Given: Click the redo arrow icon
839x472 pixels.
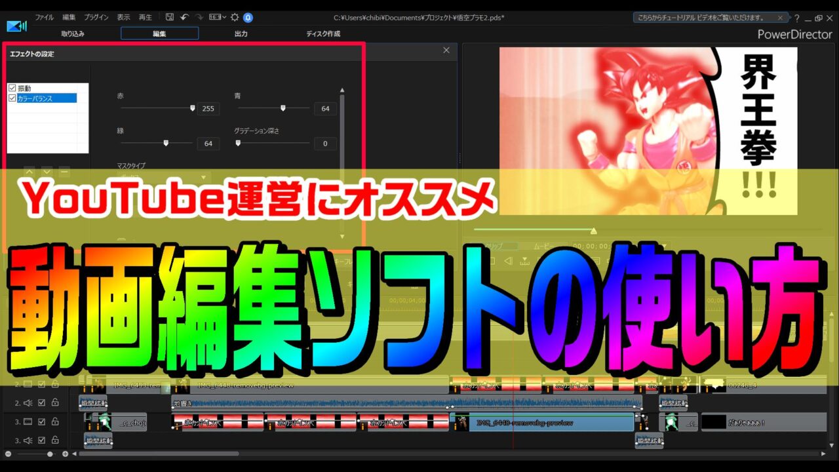Looking at the screenshot, I should point(199,17).
